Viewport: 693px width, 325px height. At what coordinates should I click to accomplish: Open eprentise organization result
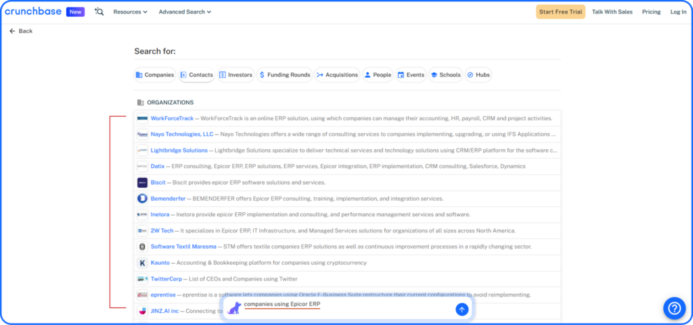pyautogui.click(x=163, y=295)
